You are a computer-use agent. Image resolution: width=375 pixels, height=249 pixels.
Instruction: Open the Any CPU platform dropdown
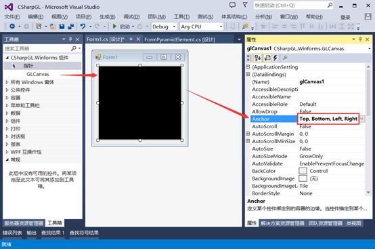(221, 26)
